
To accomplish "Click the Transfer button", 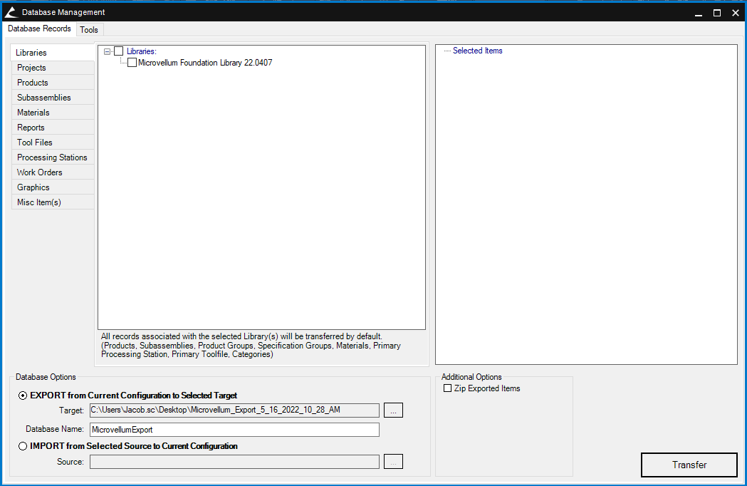I will pos(689,465).
